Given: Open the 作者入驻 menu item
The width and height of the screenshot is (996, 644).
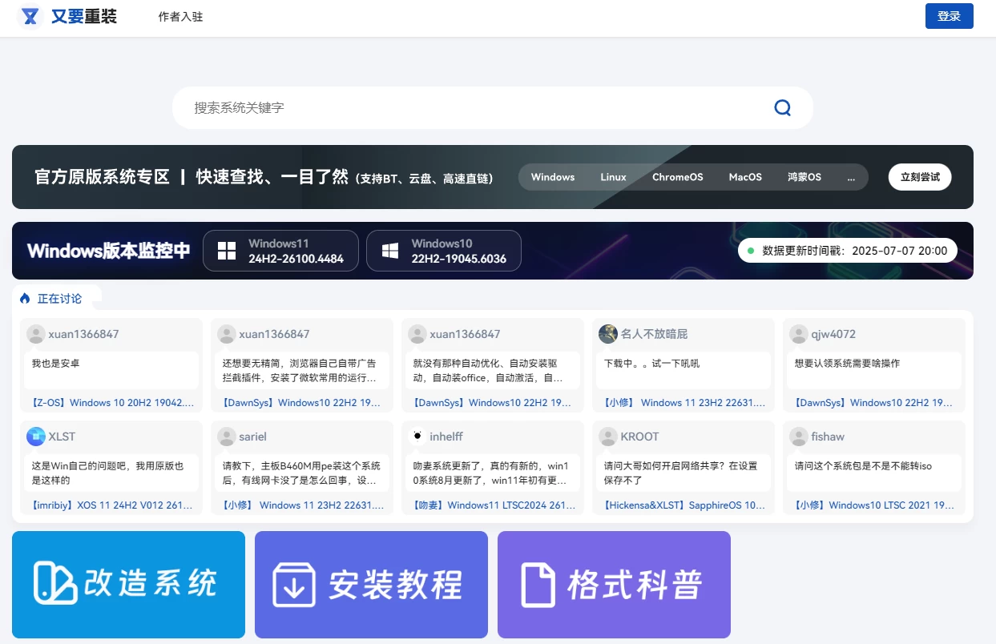Looking at the screenshot, I should pos(179,15).
